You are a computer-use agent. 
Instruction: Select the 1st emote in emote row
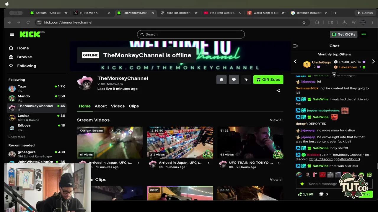[x=315, y=175]
